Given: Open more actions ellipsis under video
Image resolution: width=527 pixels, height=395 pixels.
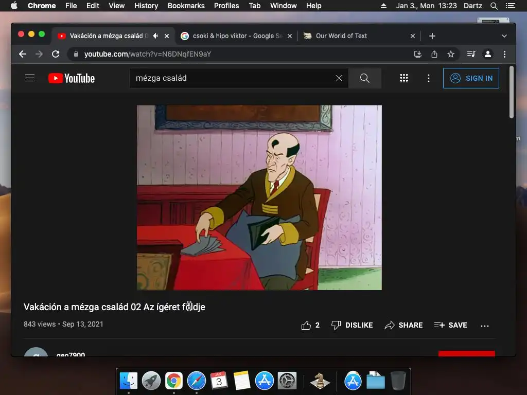Looking at the screenshot, I should click(x=485, y=326).
